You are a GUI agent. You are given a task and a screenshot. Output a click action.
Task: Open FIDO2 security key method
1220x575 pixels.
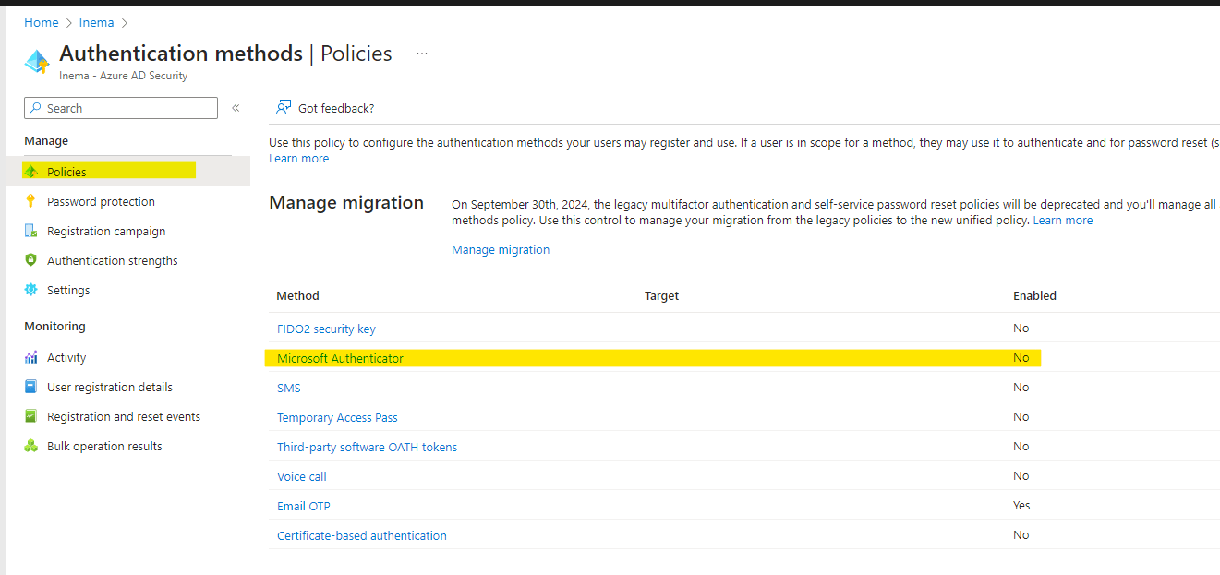[x=326, y=329]
